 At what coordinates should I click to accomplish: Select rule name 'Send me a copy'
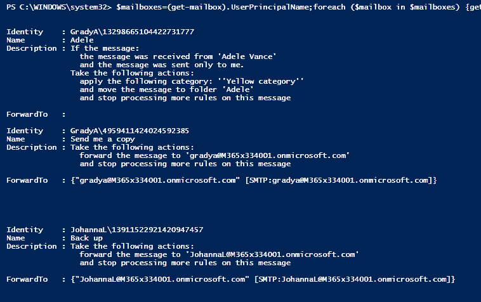tap(103, 139)
